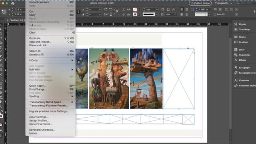Open the rotation angle dropdown

pyautogui.click(x=100, y=10)
